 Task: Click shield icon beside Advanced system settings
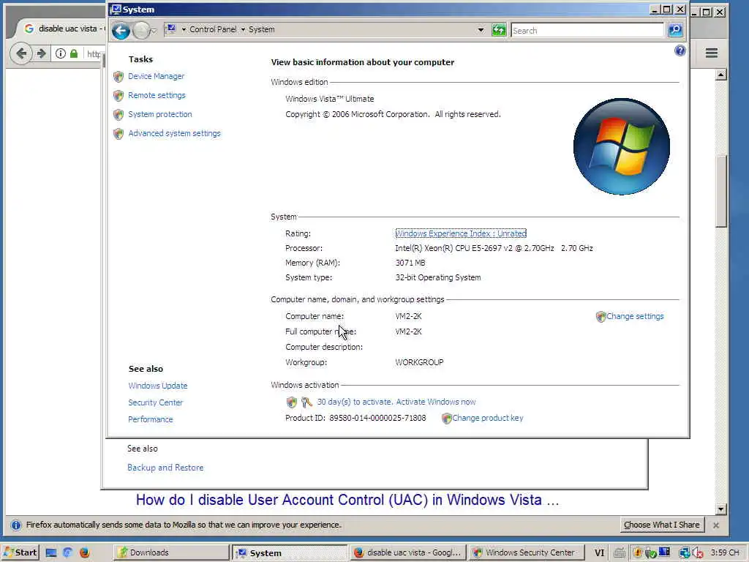coord(118,134)
